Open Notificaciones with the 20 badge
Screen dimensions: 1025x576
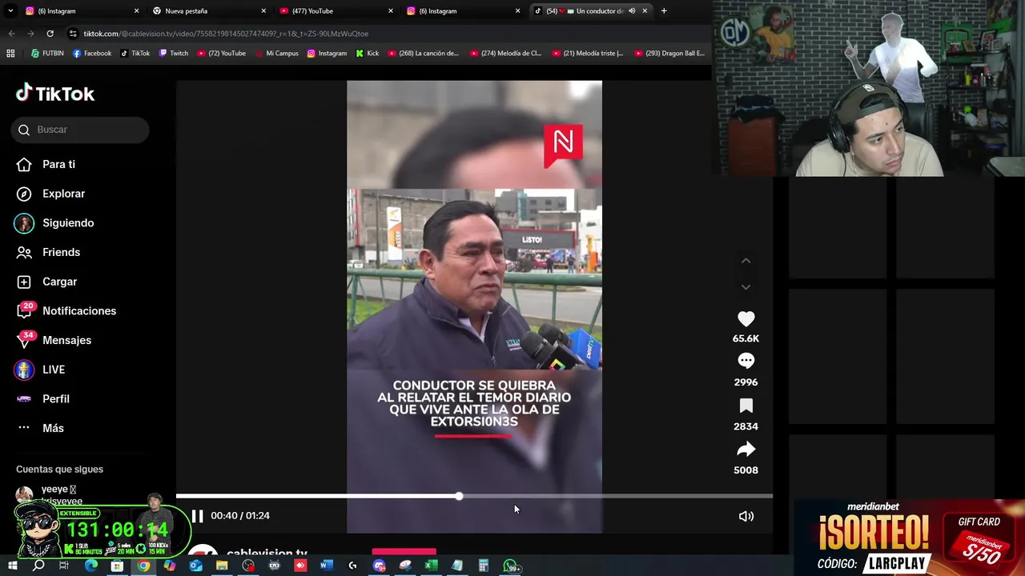[x=66, y=310]
